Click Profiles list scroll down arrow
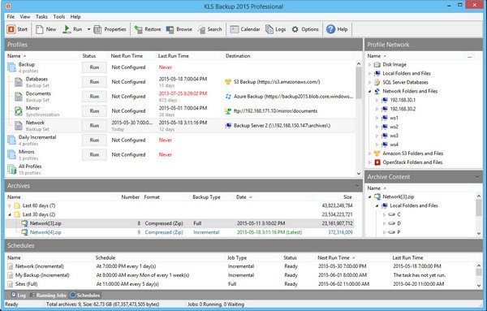 coord(359,174)
